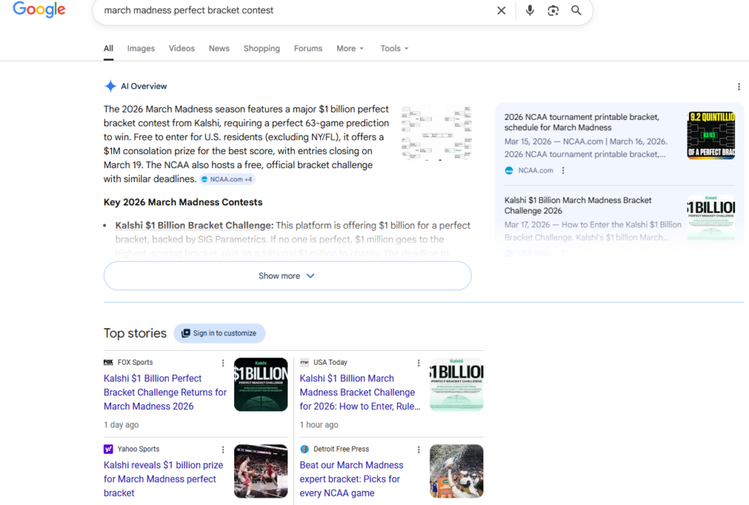Open three-dot menu for Detroit Free Press story
The width and height of the screenshot is (749, 505).
pos(418,449)
